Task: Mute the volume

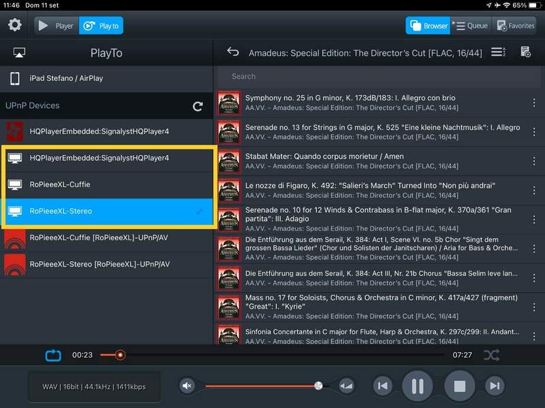Action: pos(187,386)
